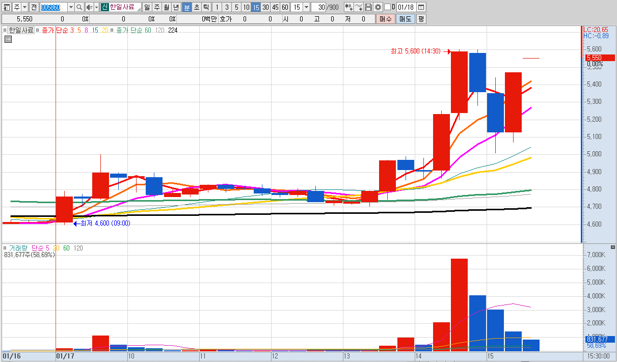Select the black 224 moving average label

tap(173, 30)
